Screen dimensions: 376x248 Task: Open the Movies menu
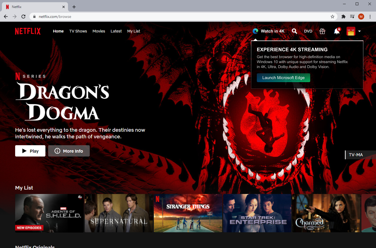pos(99,31)
